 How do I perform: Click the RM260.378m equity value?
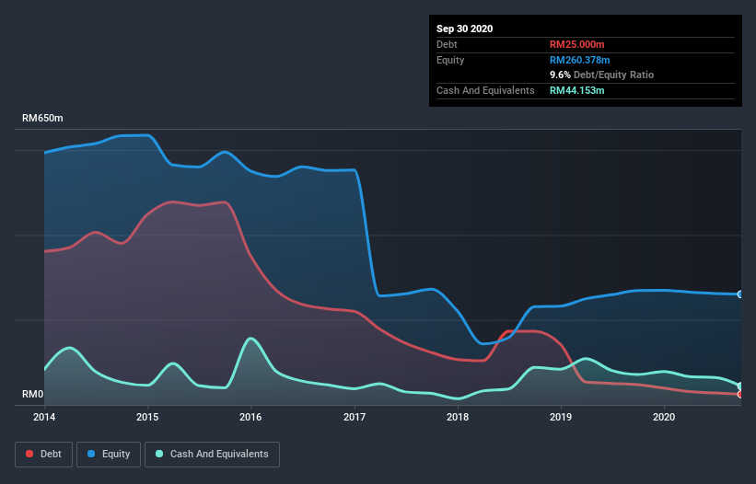pyautogui.click(x=580, y=60)
